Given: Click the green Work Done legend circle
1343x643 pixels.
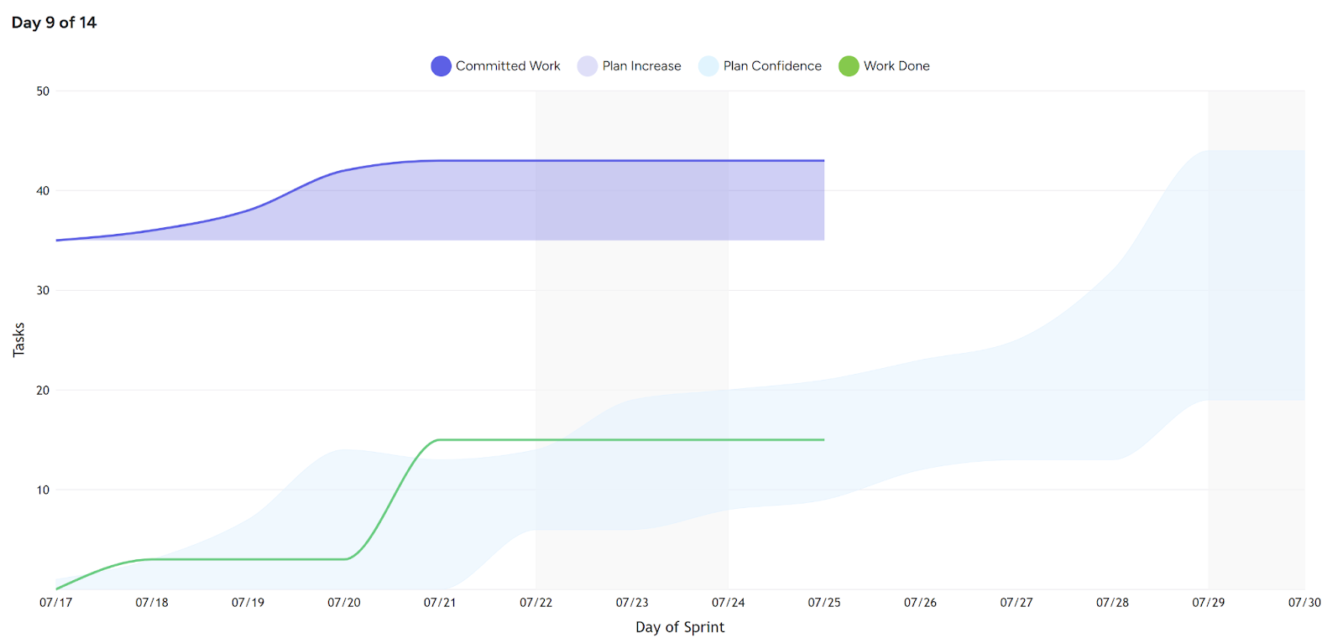Looking at the screenshot, I should [x=849, y=66].
